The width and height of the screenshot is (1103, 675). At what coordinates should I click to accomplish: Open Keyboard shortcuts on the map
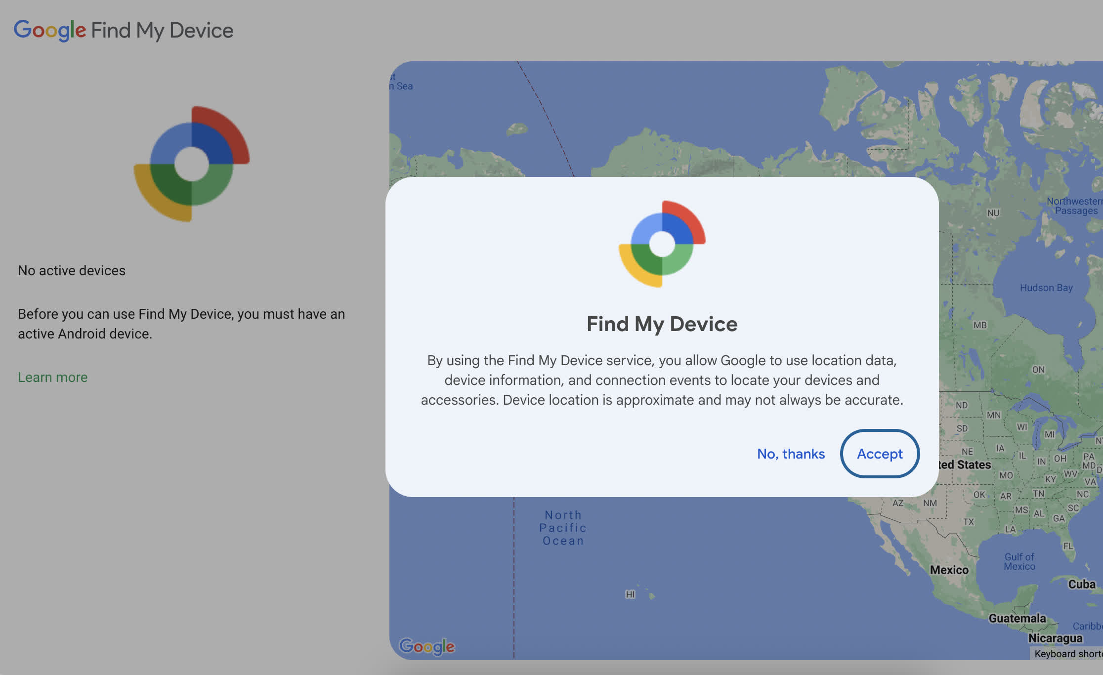point(1067,653)
